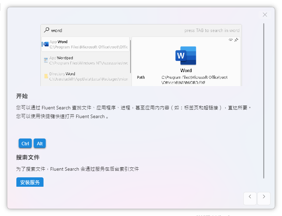
Task: Click the search box containing 'word'
Action: click(x=141, y=30)
